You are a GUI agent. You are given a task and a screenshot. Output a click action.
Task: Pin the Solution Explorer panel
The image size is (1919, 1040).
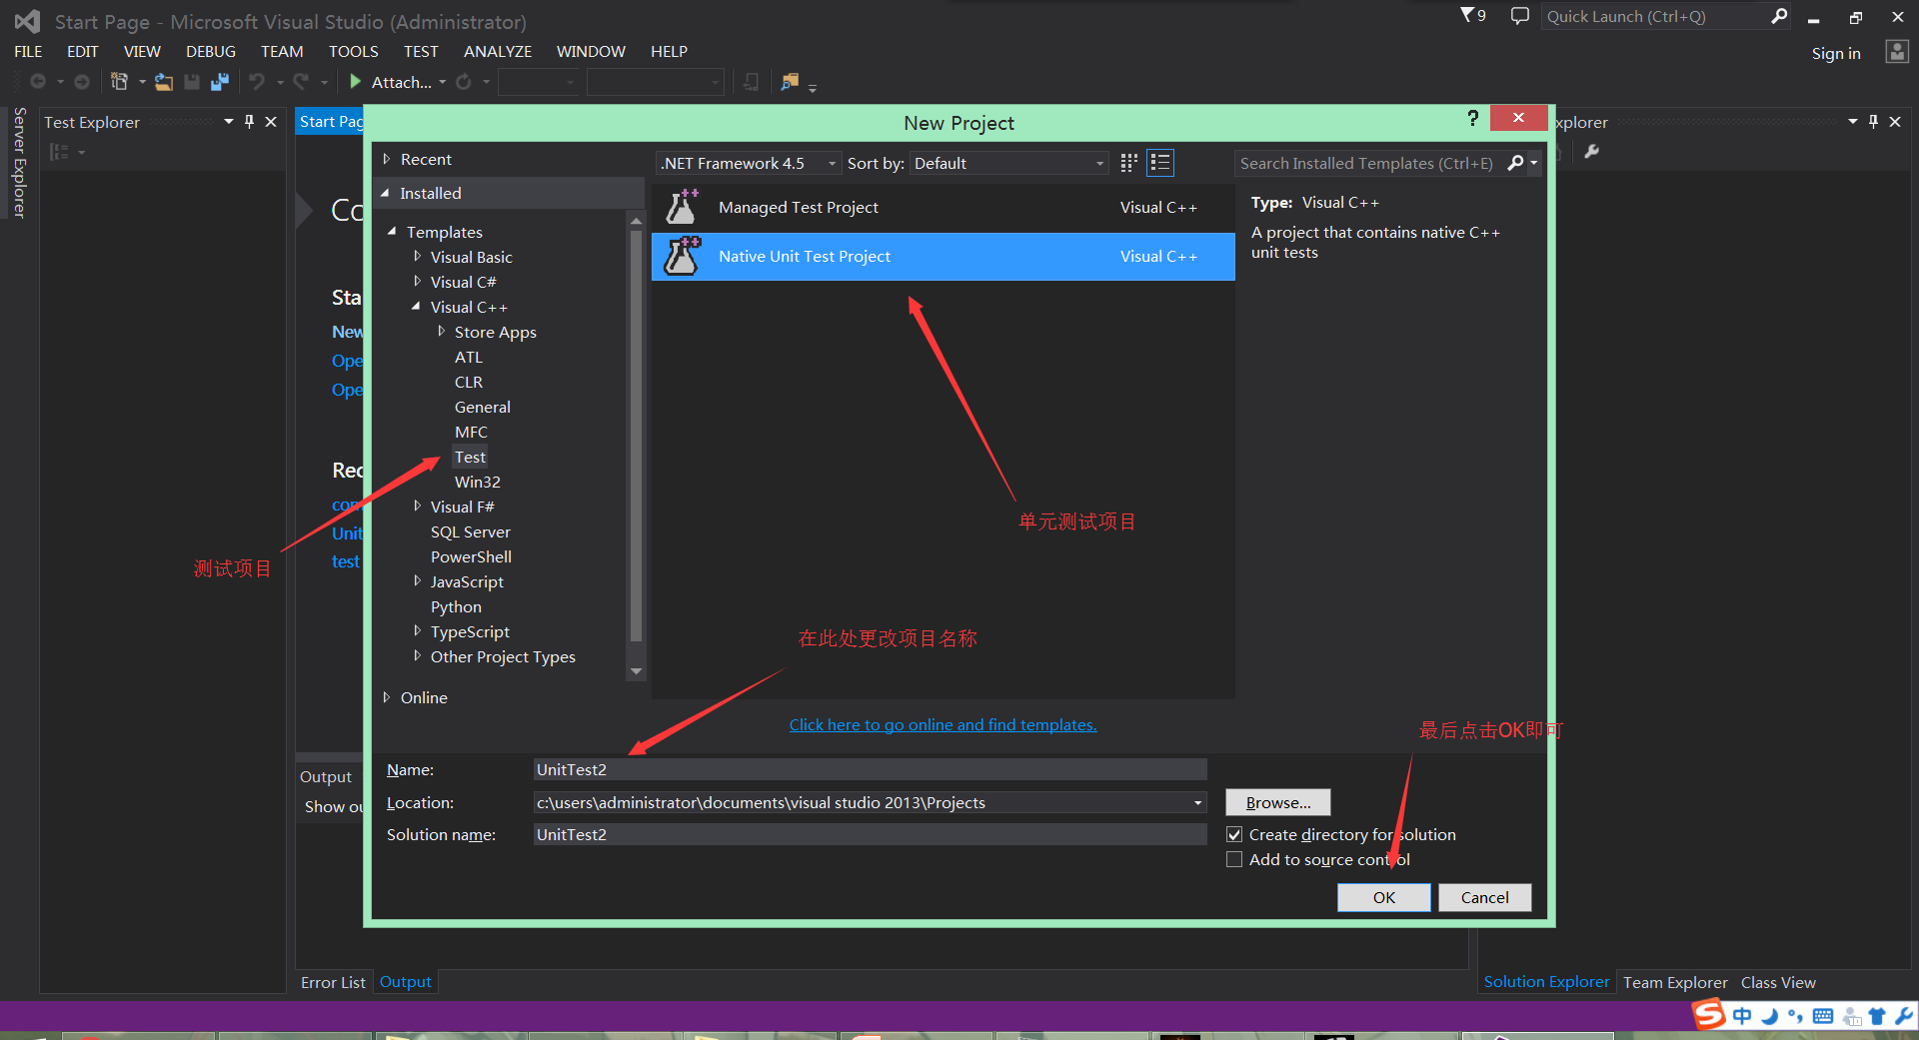click(x=1873, y=122)
